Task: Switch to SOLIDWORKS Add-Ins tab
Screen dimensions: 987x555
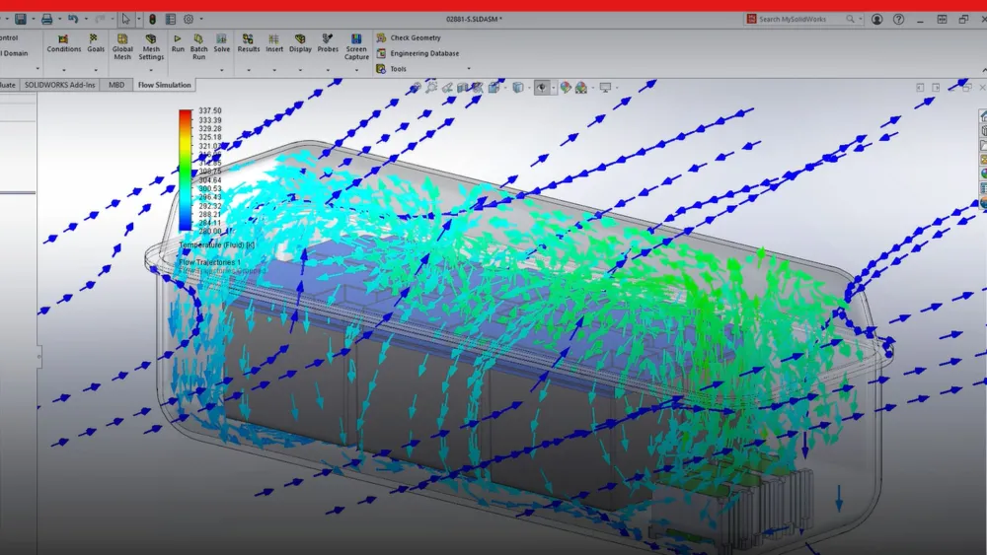Action: (60, 85)
